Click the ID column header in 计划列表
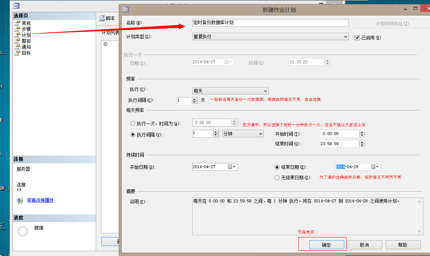Image resolution: width=430 pixels, height=256 pixels. [x=110, y=44]
